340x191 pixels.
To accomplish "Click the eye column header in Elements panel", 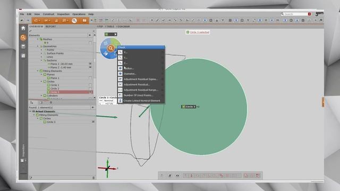I will (x=90, y=35).
